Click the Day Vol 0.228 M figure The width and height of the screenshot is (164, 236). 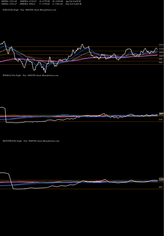pyautogui.click(x=73, y=4)
